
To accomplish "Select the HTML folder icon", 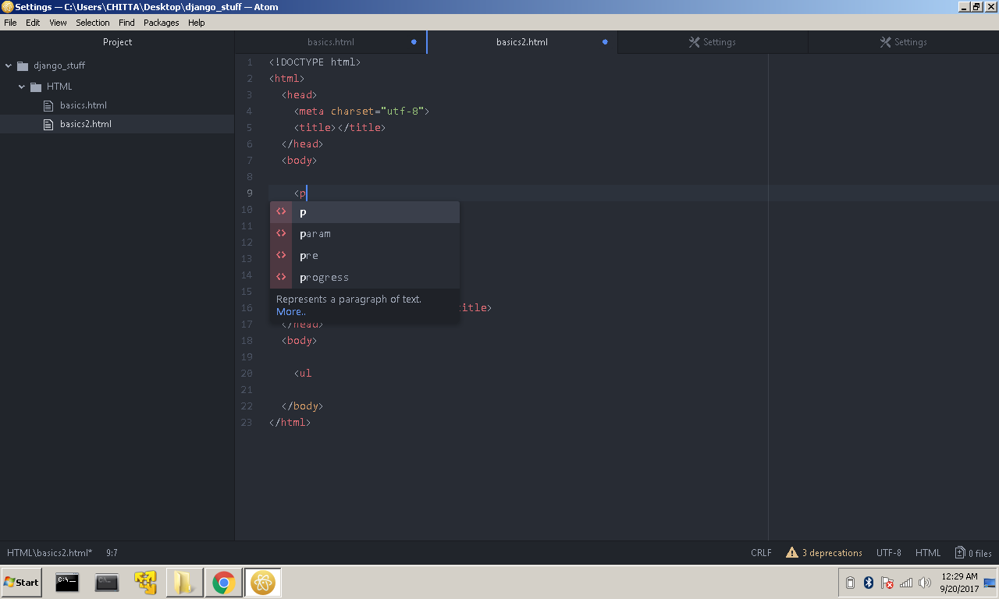I will [x=36, y=87].
